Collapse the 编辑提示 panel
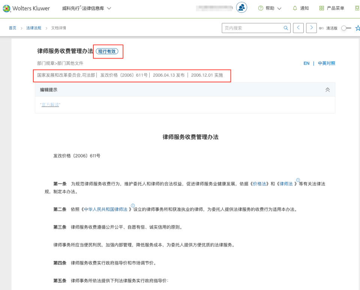Viewport: 360px width, 290px height. click(x=327, y=90)
